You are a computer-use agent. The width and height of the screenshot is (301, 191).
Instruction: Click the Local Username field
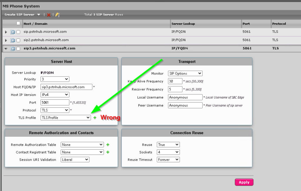pyautogui.click(x=185, y=97)
